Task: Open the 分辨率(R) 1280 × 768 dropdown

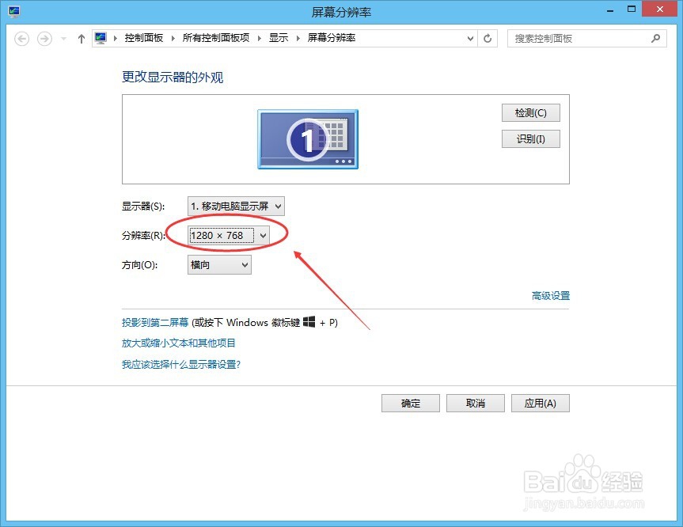Action: coord(229,236)
